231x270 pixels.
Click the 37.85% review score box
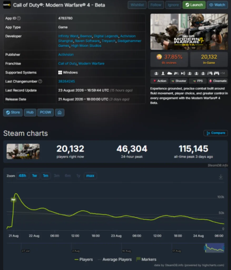click(x=169, y=59)
